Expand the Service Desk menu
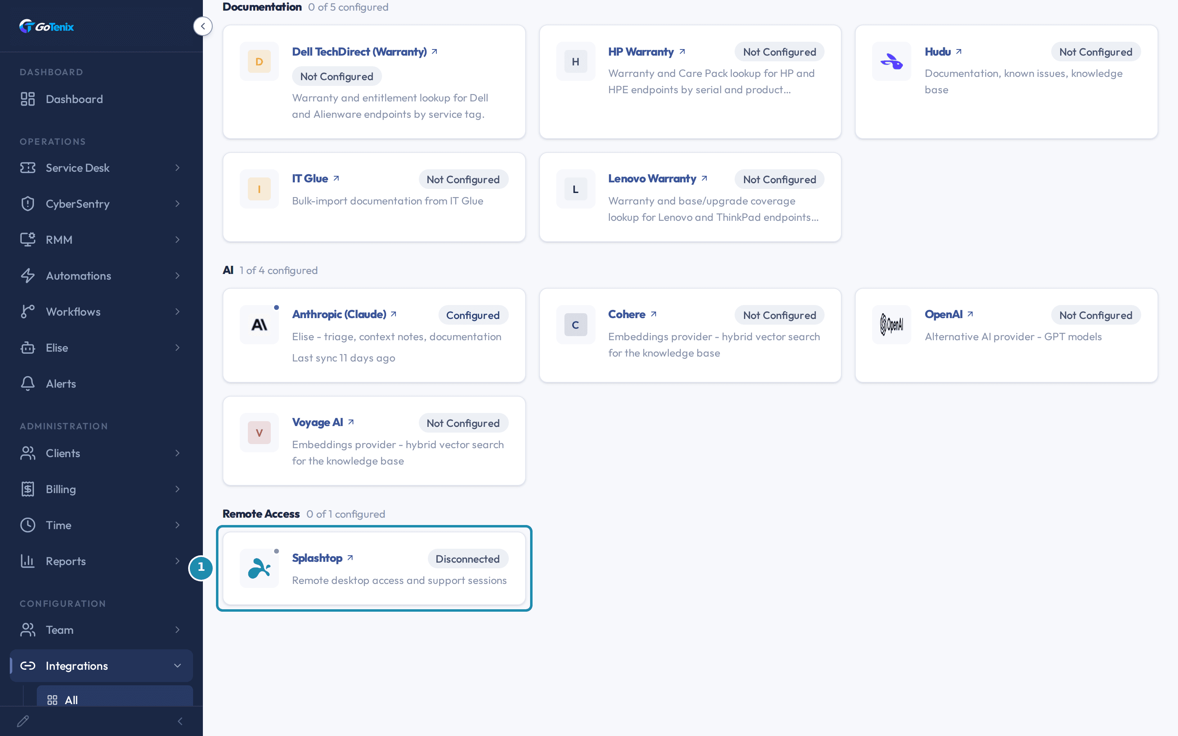The height and width of the screenshot is (736, 1178). 101,168
